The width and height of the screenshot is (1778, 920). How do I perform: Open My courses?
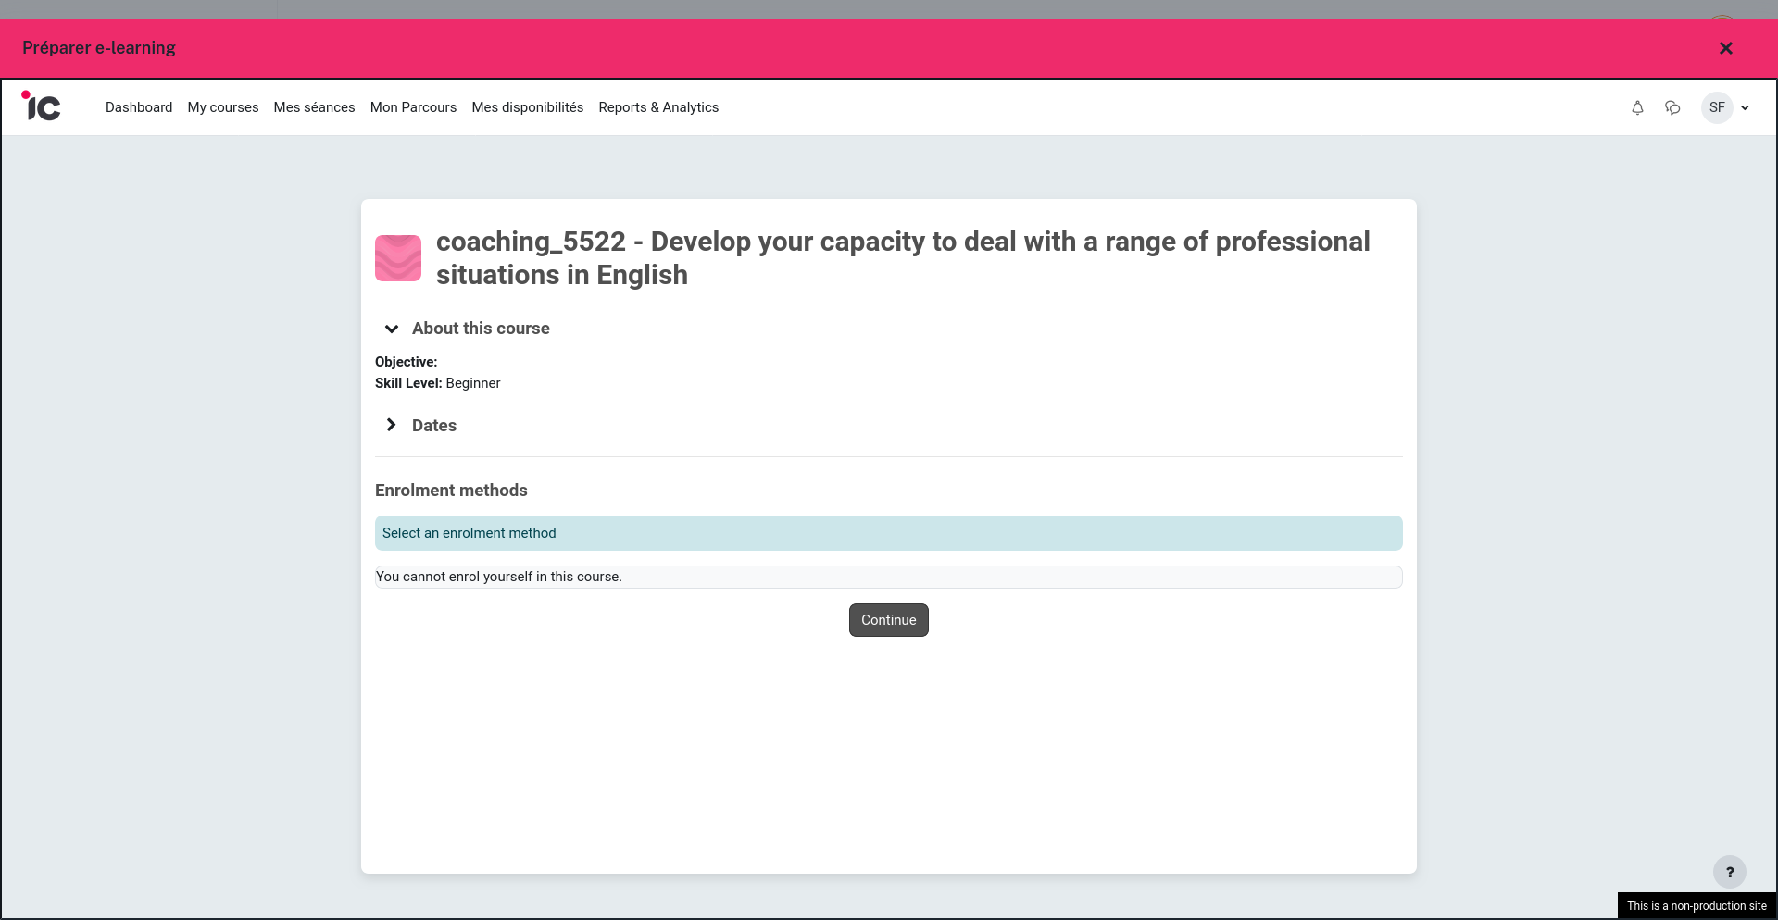click(x=222, y=107)
